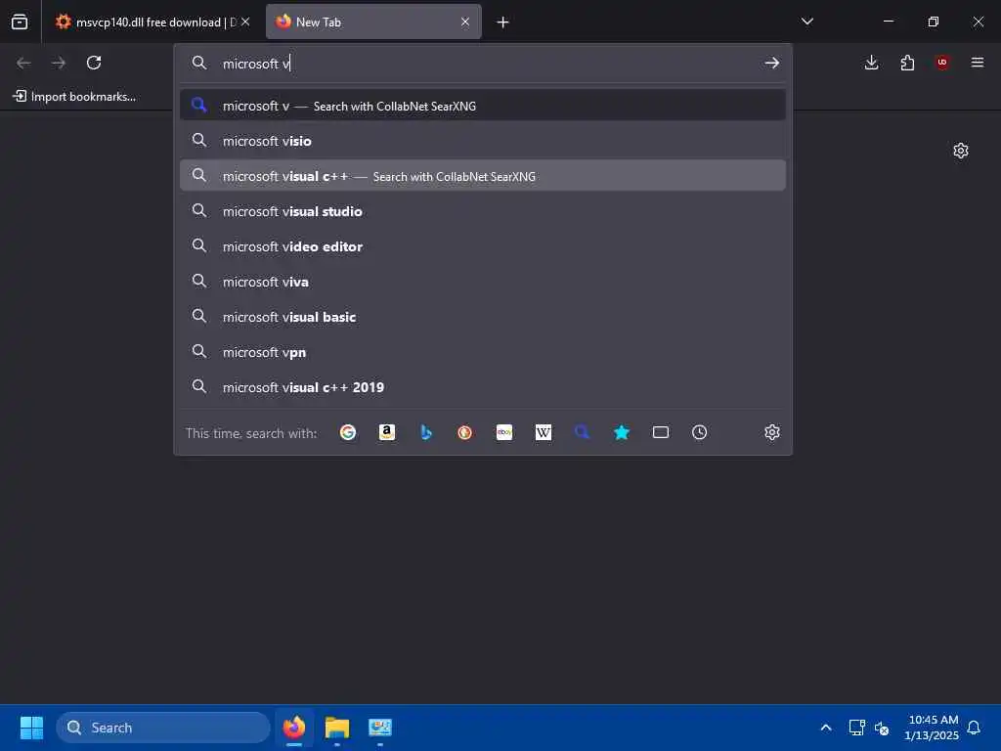Switch to New Tab tab
This screenshot has height=751, width=1001.
(373, 22)
